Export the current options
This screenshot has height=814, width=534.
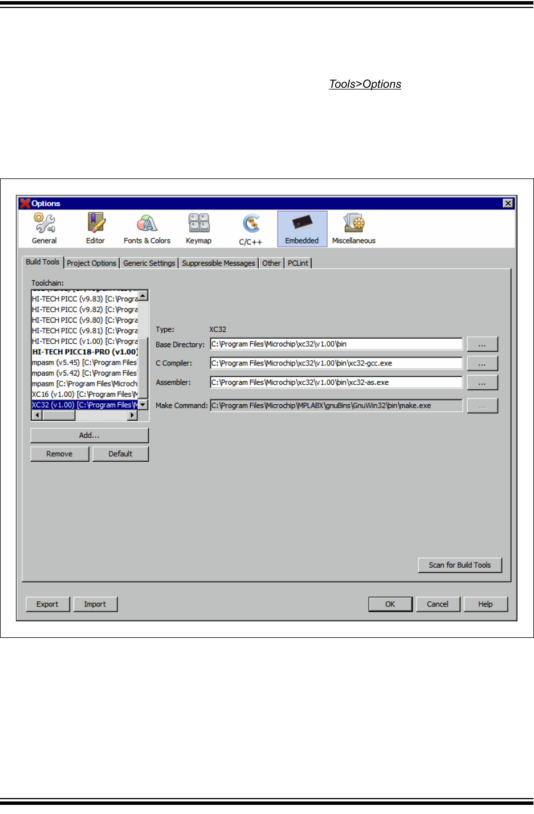pos(47,604)
